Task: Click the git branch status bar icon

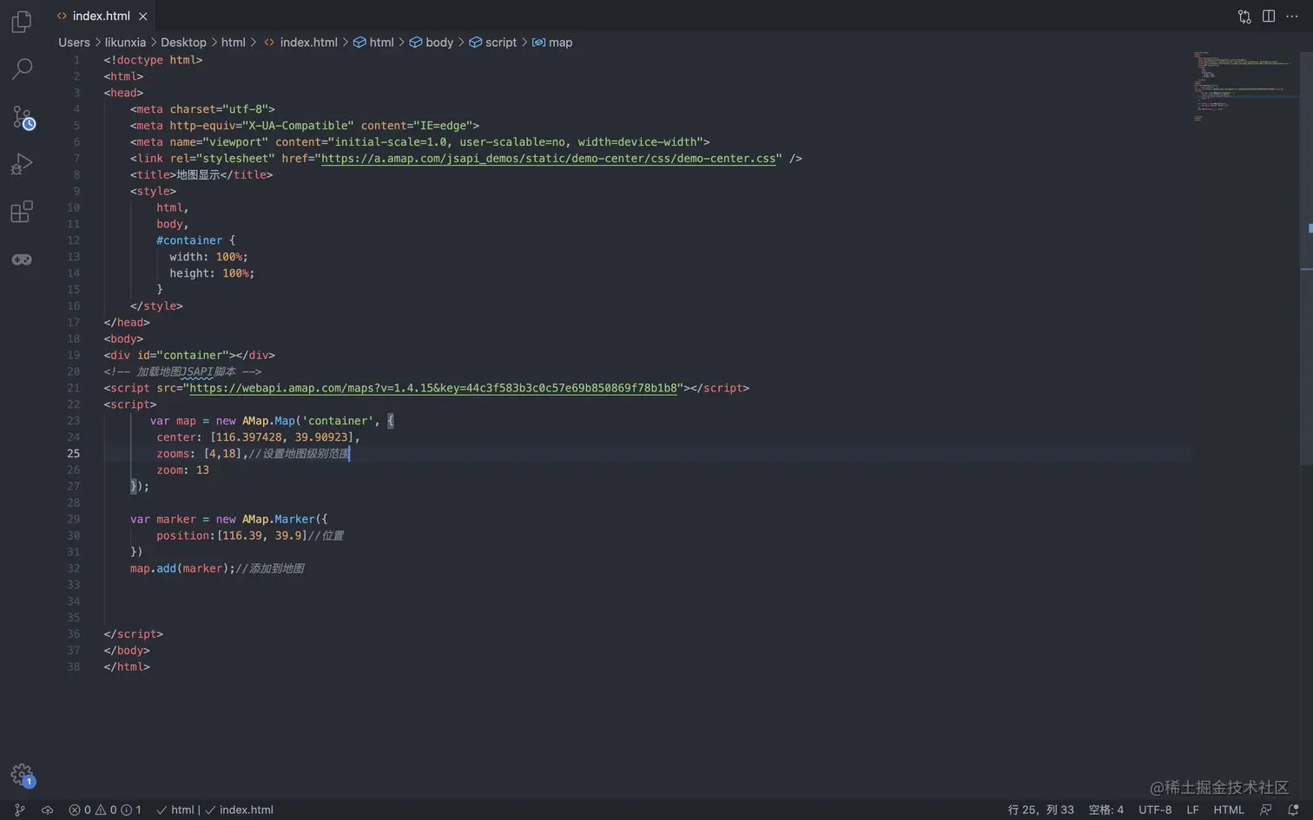Action: pos(19,810)
